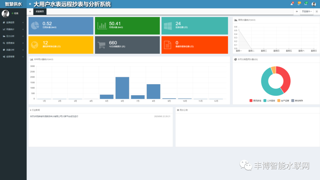Toggle 公共服务 legend in donut chart

pos(269,101)
